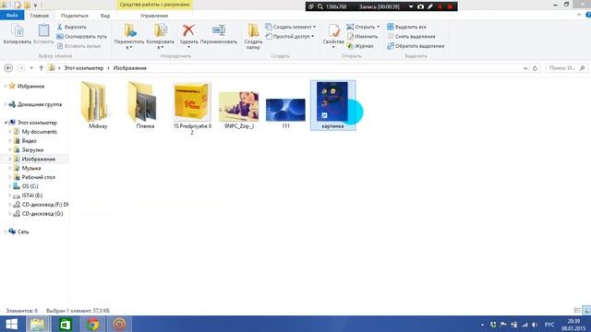Click Этот компьютер in breadcrumb path
Image resolution: width=591 pixels, height=332 pixels.
(x=84, y=68)
